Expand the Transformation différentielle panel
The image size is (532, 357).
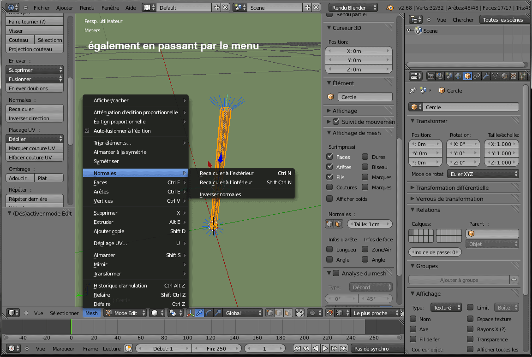(x=412, y=187)
